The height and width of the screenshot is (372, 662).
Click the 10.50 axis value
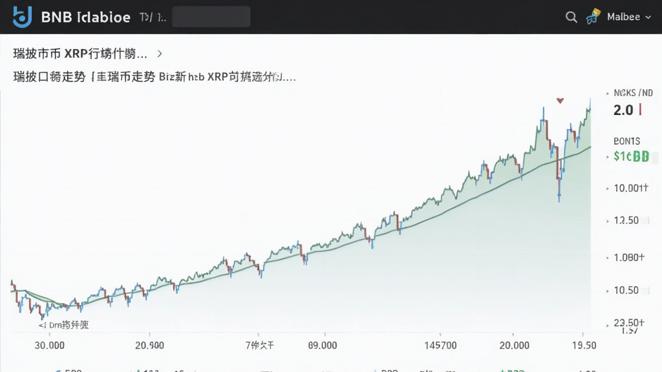pos(626,290)
